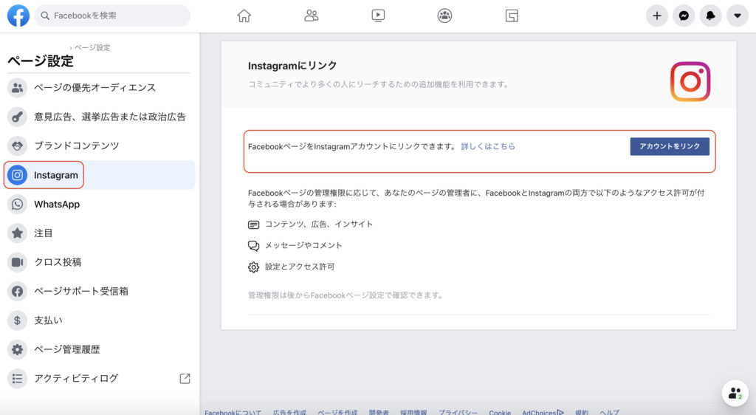Open the Watch video tab icon

378,16
